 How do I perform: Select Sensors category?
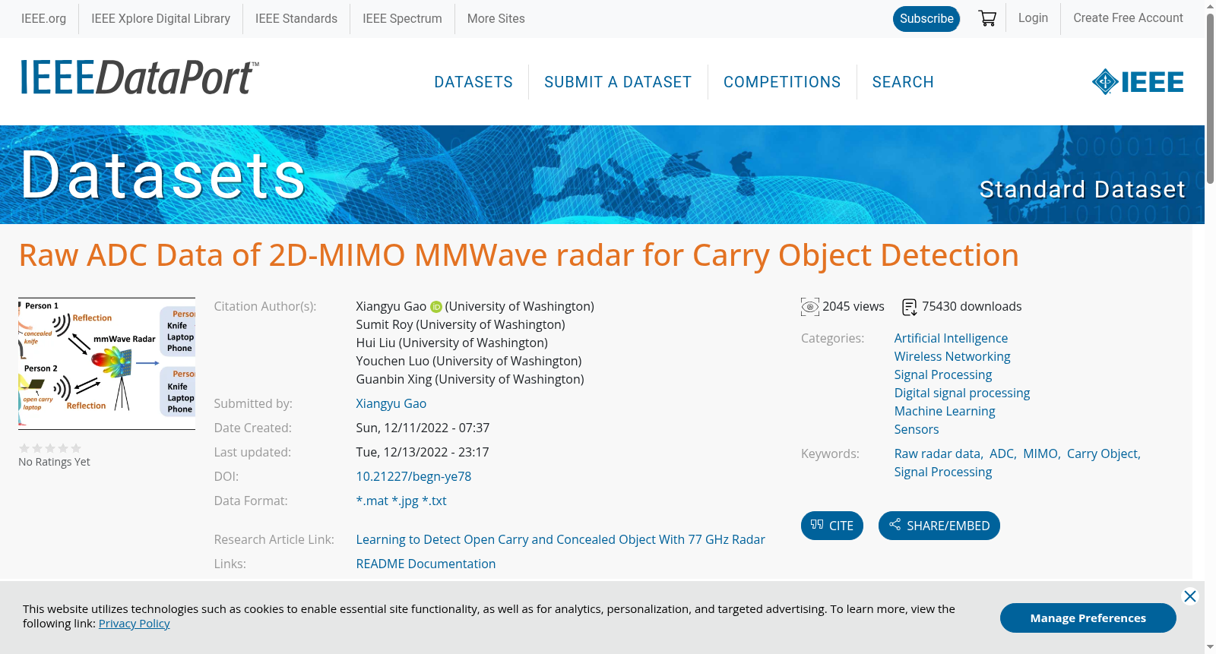(917, 430)
